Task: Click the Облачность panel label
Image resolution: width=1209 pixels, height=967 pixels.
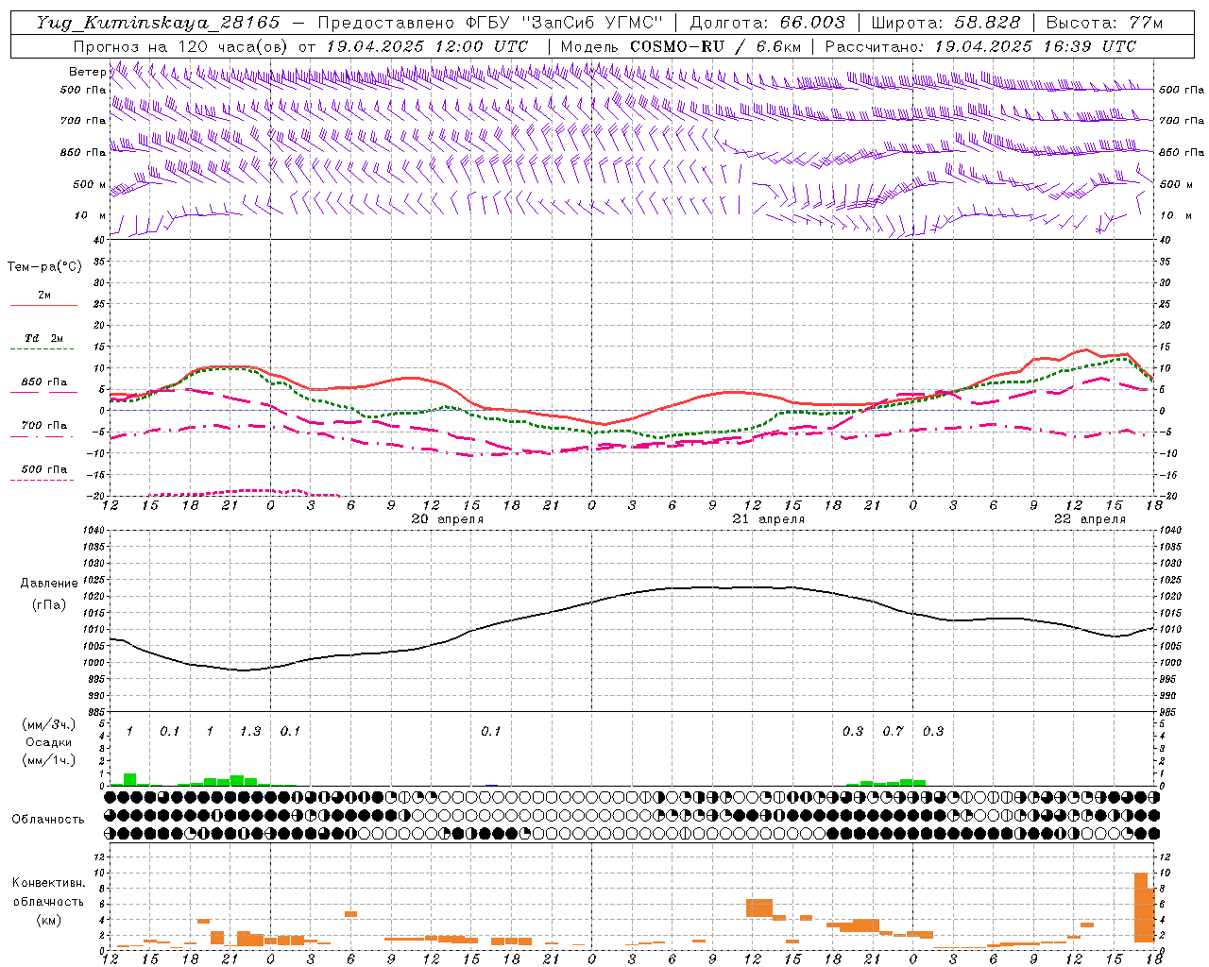Action: [x=48, y=819]
